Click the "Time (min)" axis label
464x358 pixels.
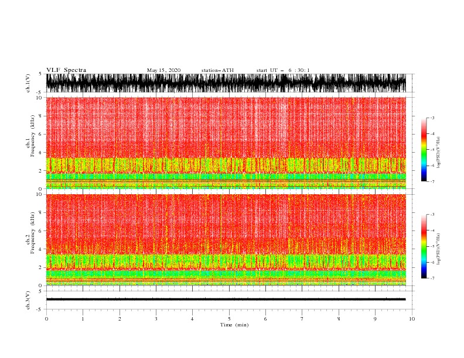pos(234,325)
